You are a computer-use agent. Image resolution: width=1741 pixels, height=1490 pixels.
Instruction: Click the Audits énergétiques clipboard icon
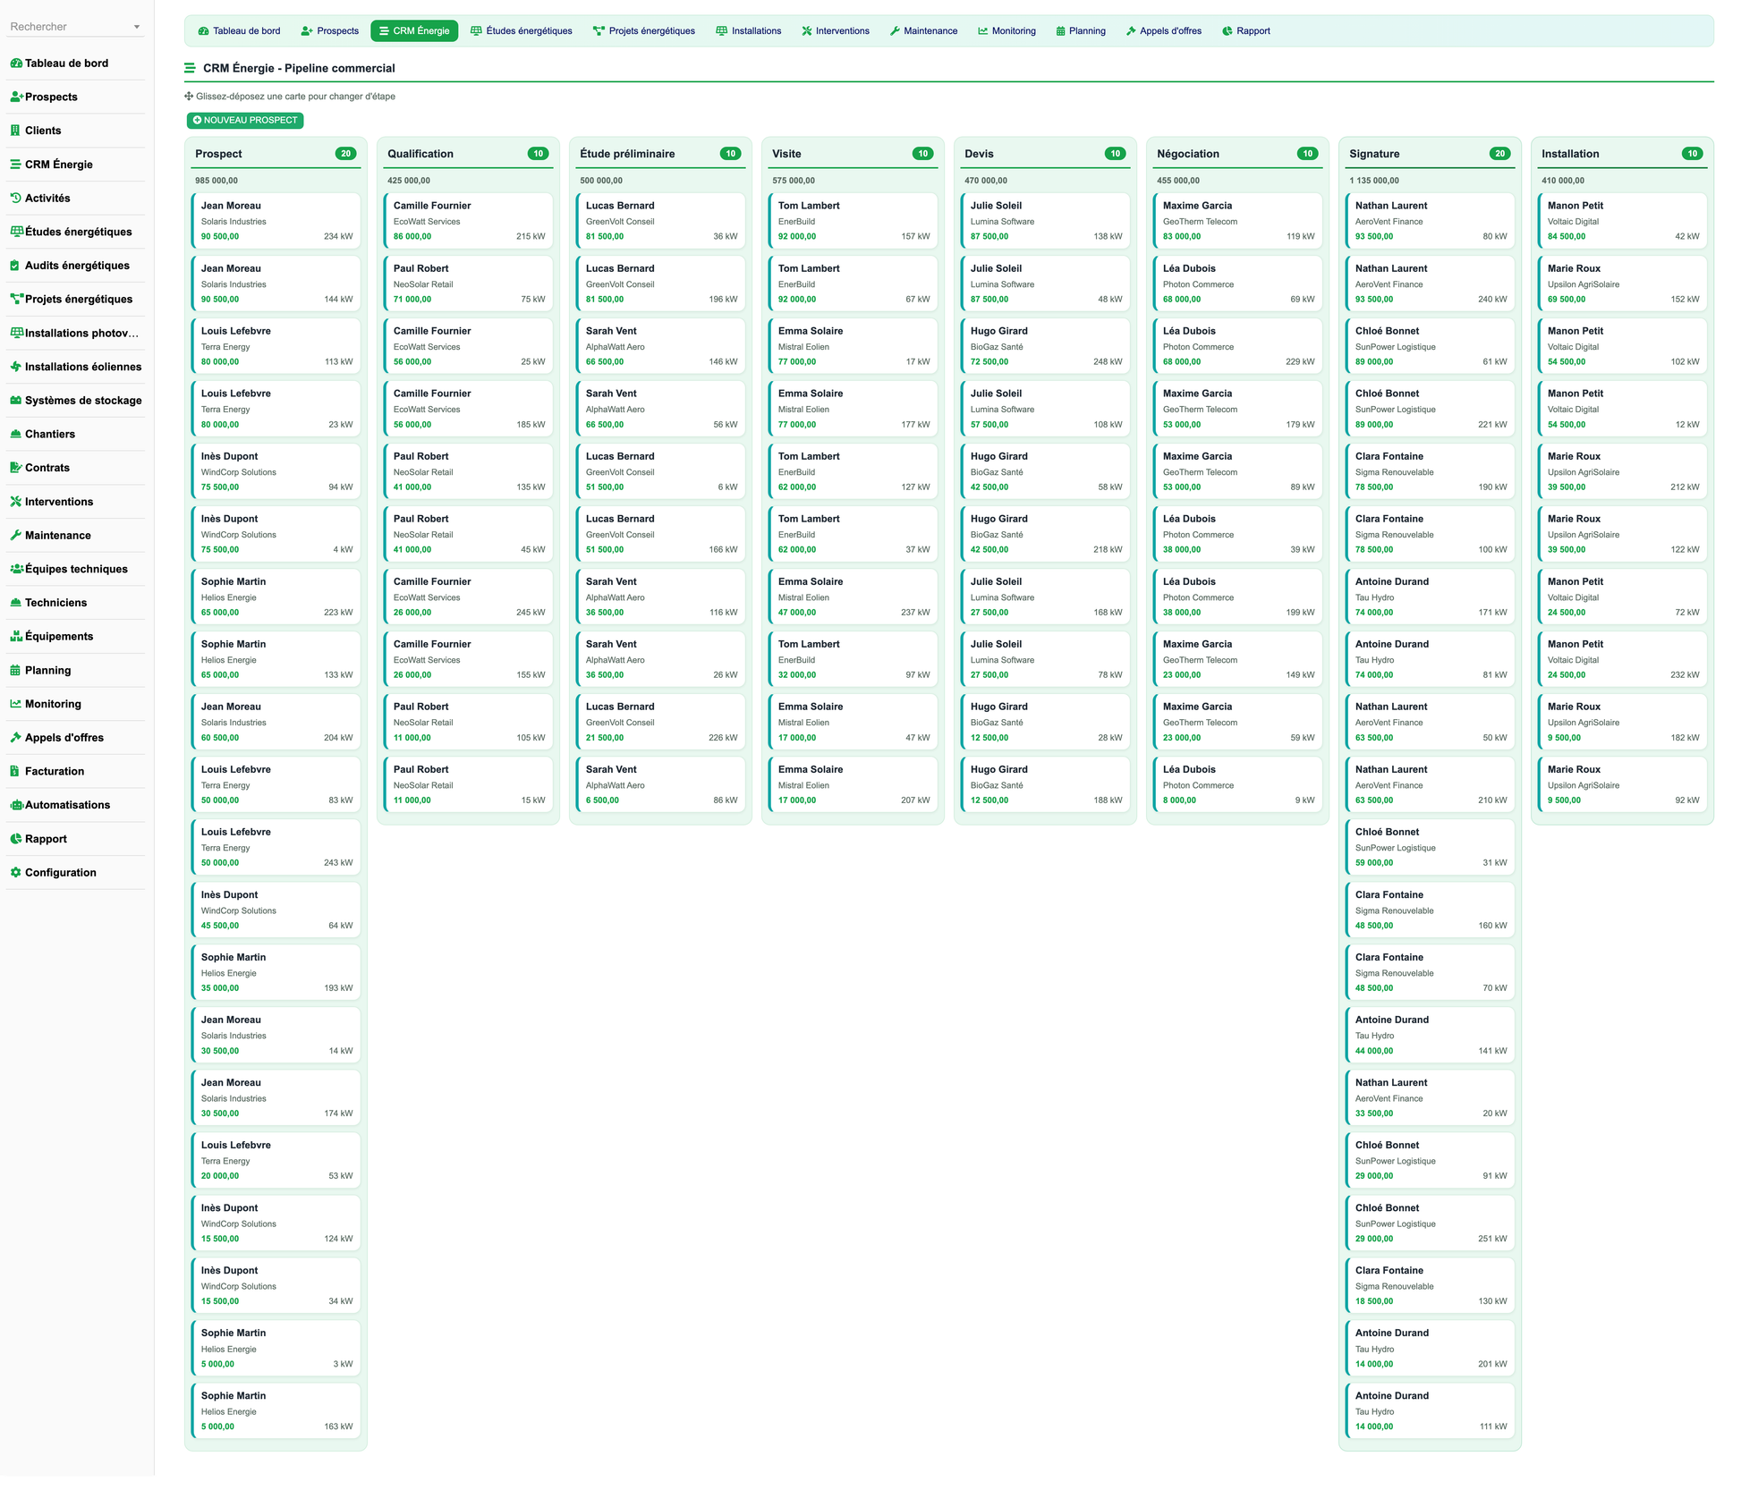click(15, 266)
